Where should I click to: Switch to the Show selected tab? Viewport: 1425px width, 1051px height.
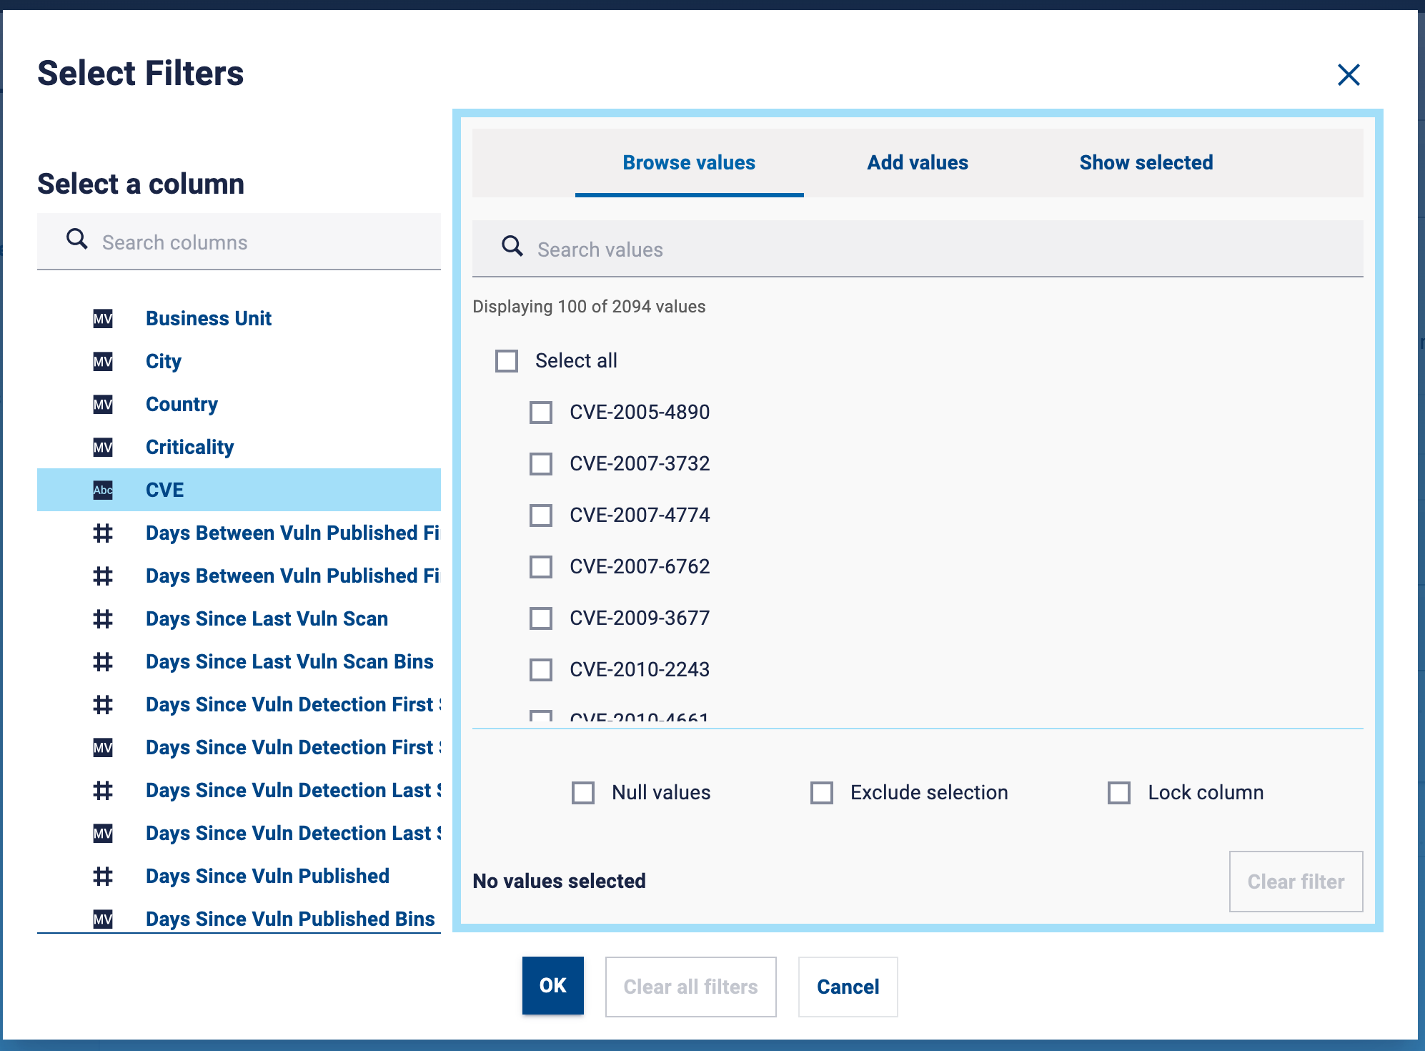coord(1146,163)
